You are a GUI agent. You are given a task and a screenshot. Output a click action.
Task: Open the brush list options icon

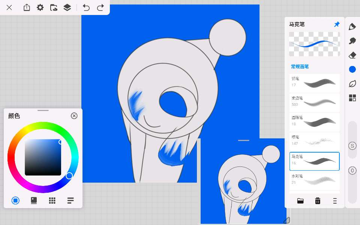(x=335, y=201)
